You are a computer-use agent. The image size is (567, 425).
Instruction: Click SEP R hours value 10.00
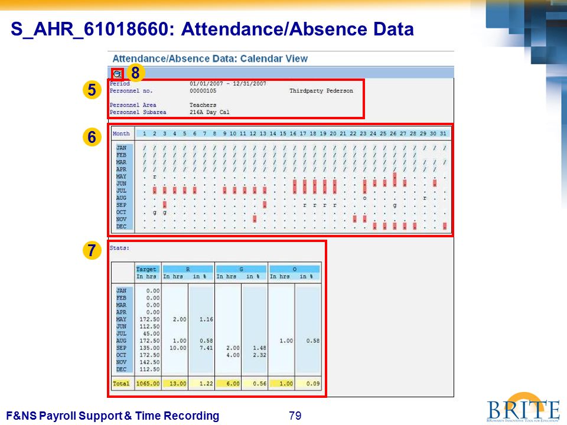click(178, 348)
